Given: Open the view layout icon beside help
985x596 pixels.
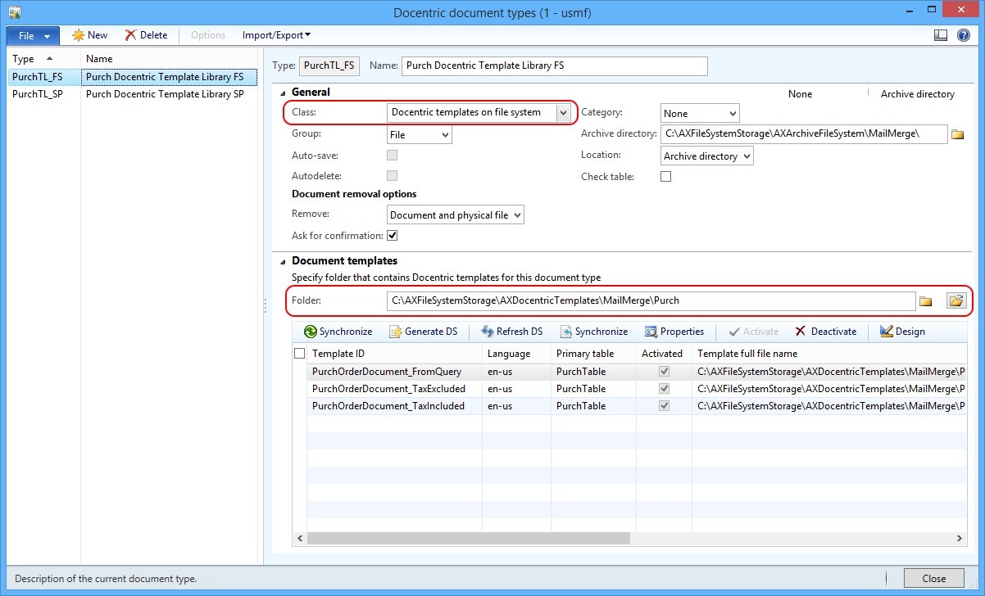Looking at the screenshot, I should point(941,35).
